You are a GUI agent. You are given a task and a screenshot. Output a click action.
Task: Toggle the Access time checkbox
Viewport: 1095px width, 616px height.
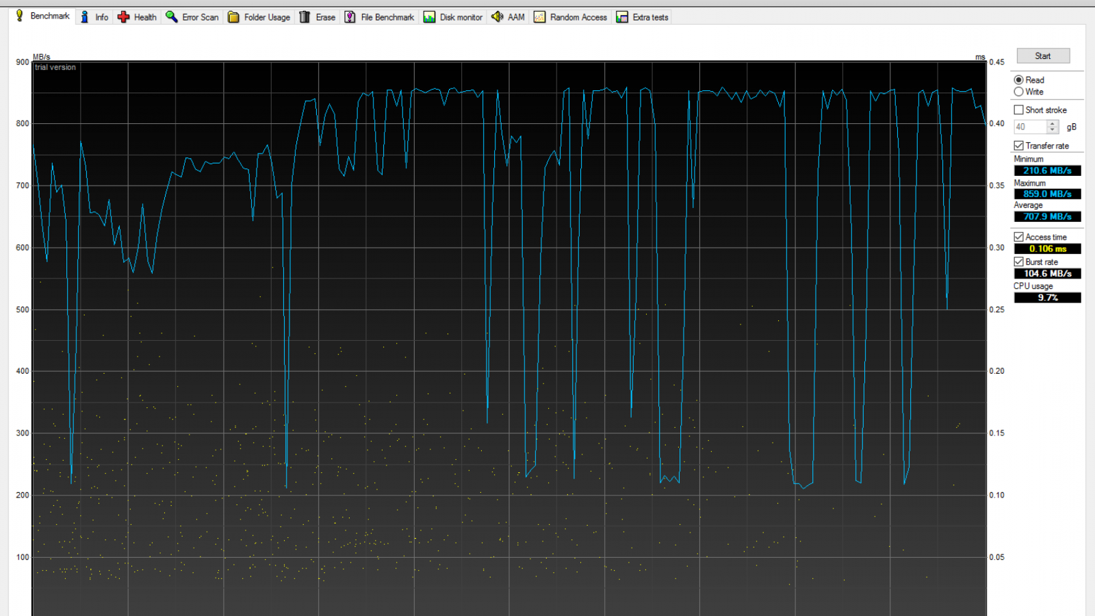click(1018, 237)
